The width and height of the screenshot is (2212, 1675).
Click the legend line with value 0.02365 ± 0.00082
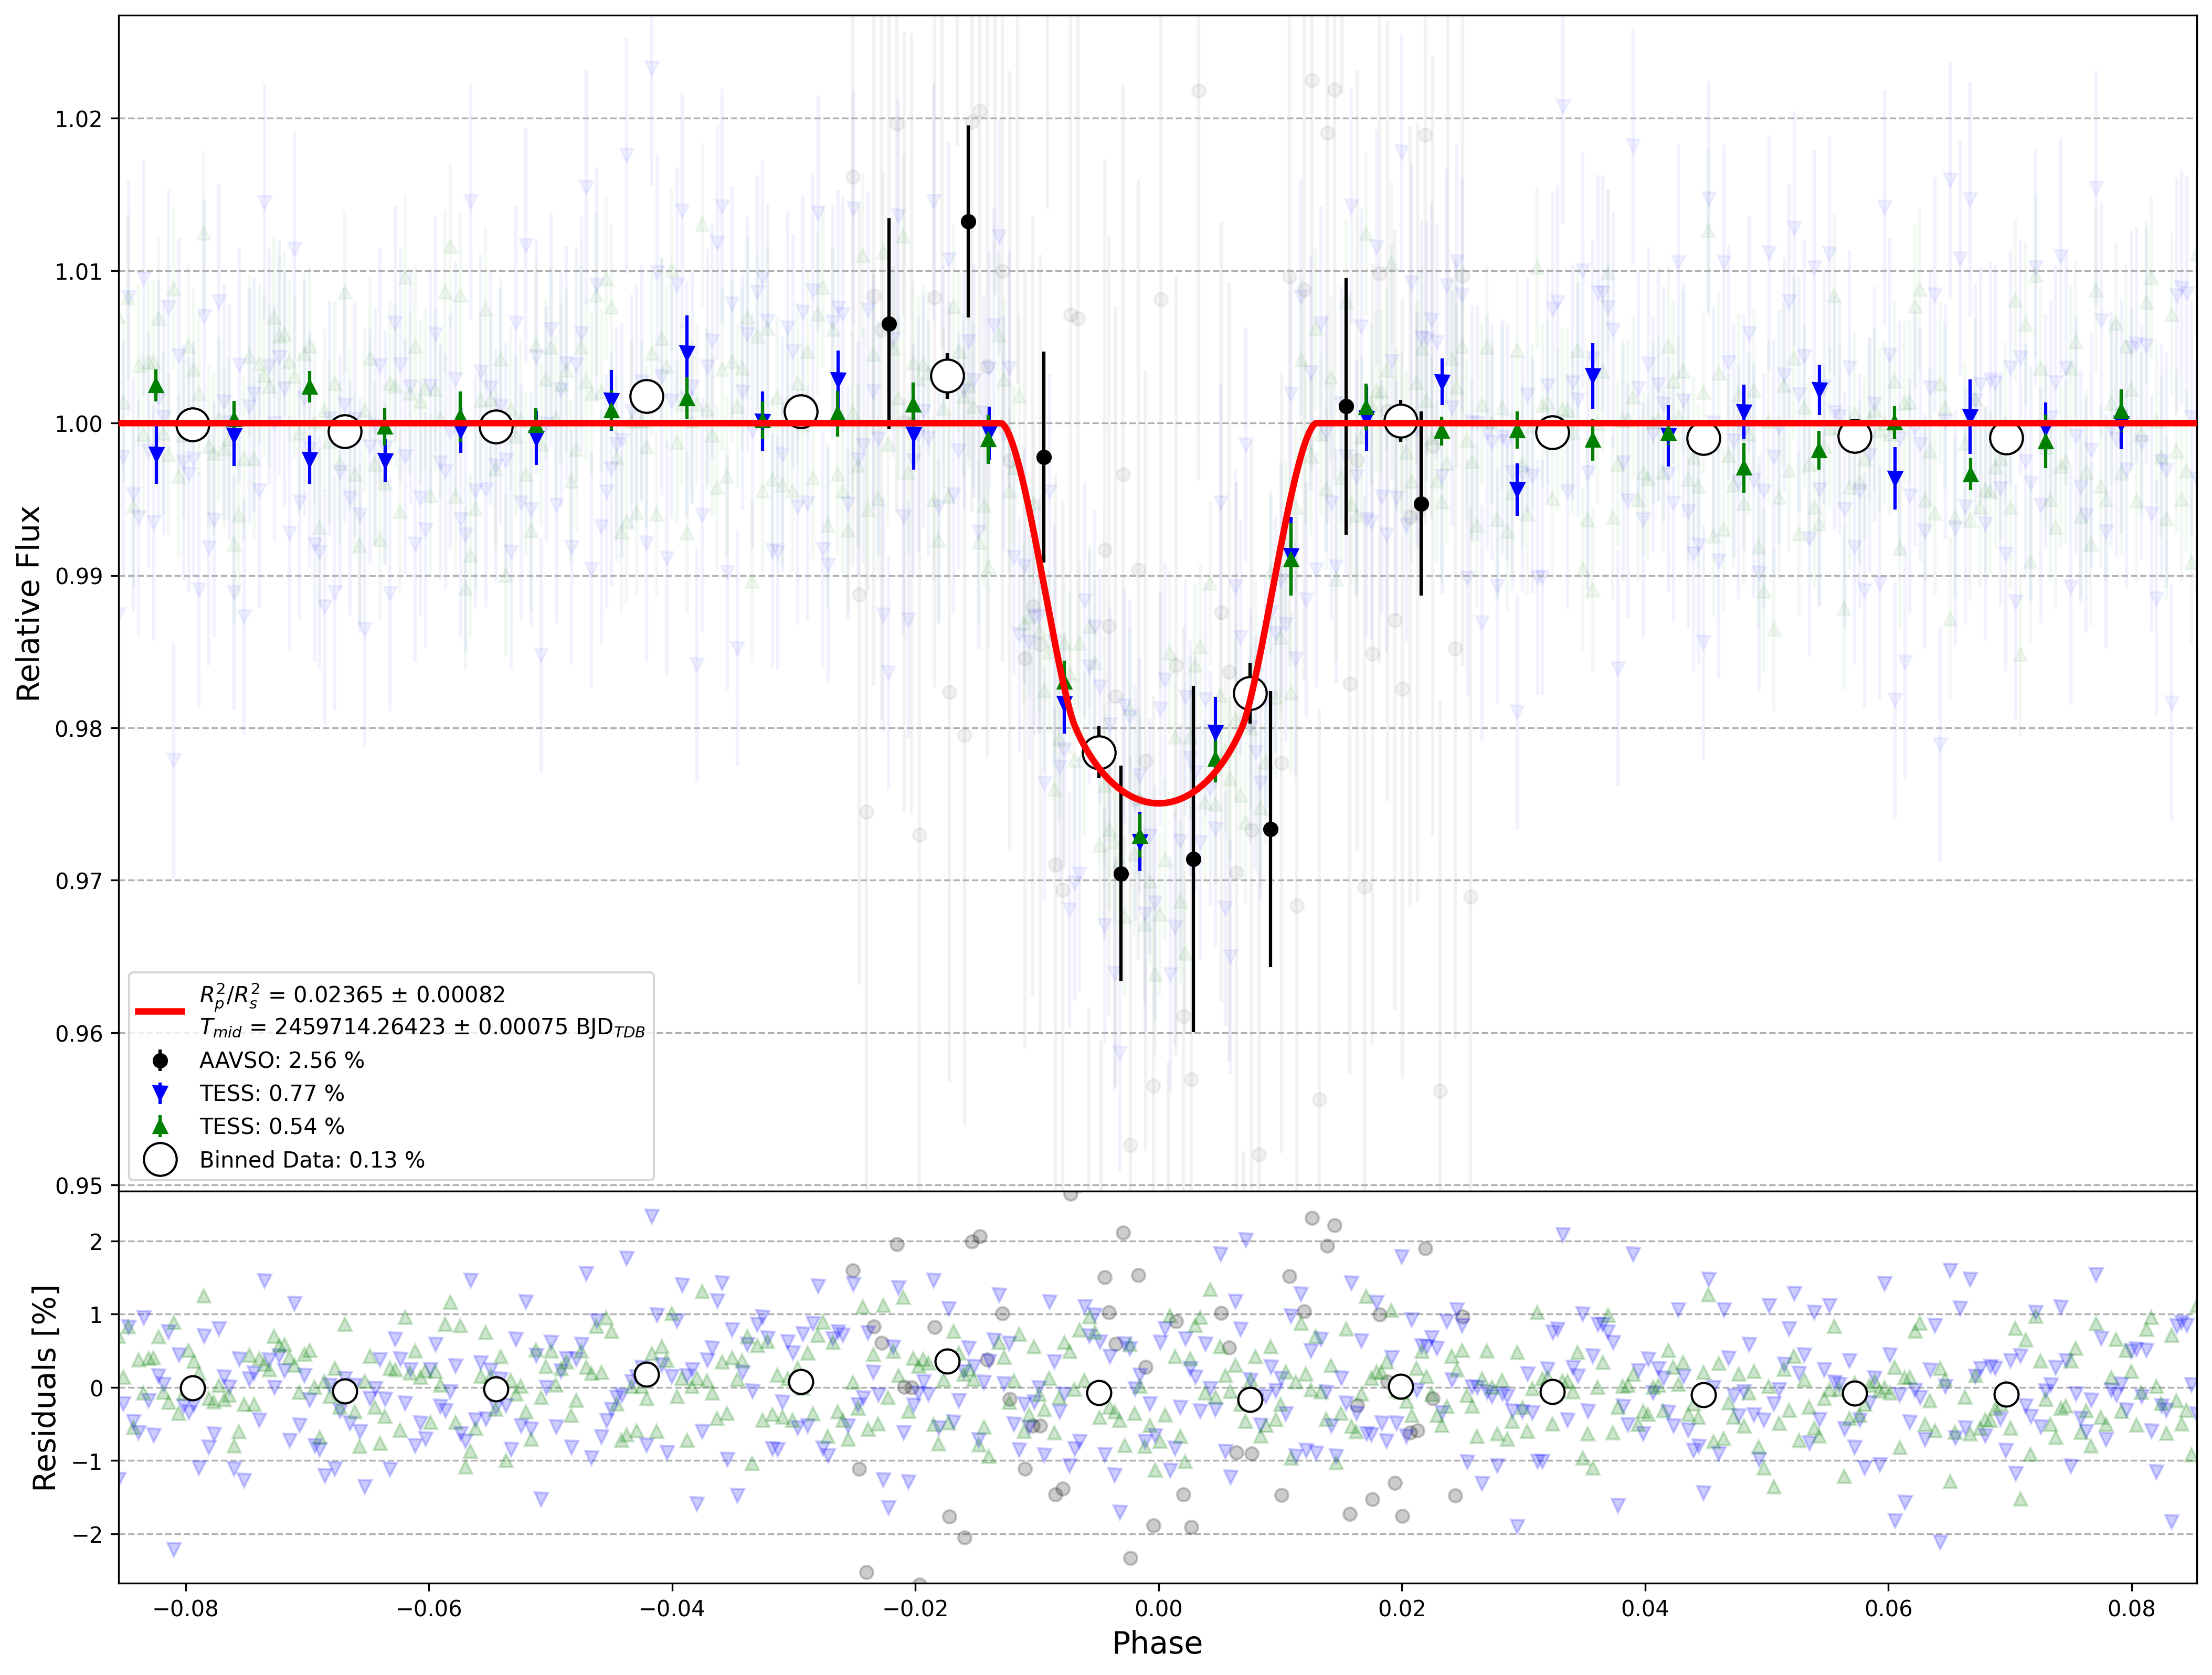pos(352,995)
